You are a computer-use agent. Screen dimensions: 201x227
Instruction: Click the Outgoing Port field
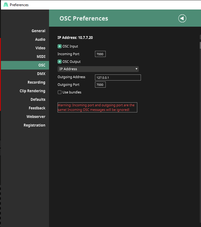[x=100, y=85]
